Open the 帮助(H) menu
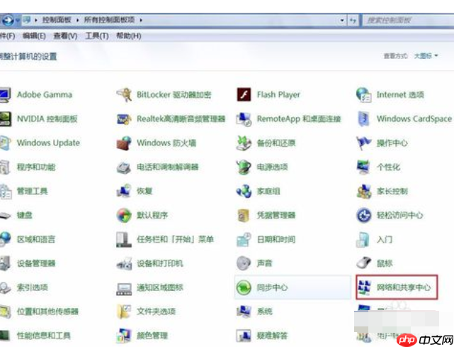454x347 pixels. pos(129,36)
